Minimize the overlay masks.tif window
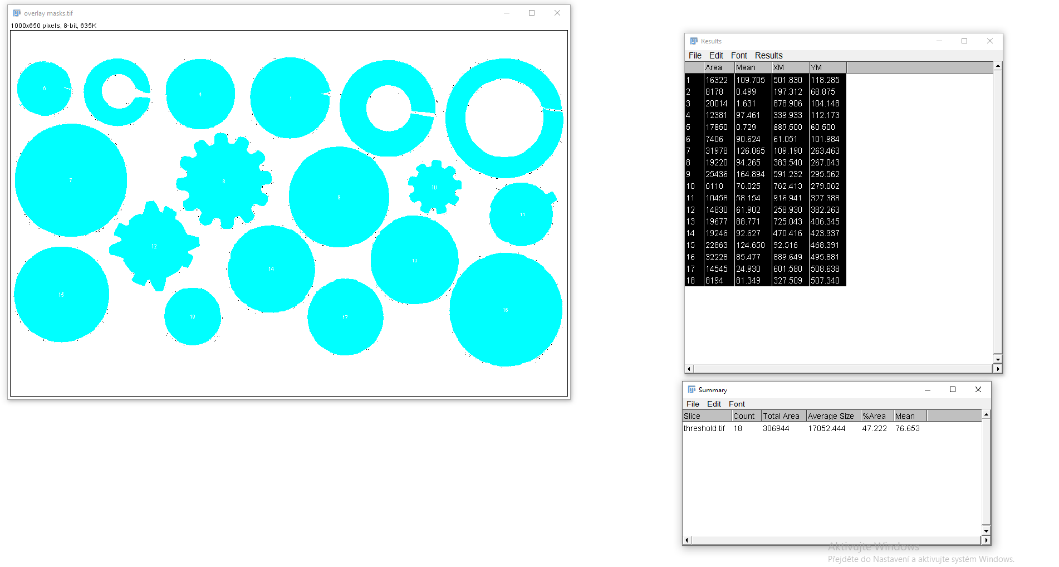The width and height of the screenshot is (1059, 567). pyautogui.click(x=507, y=13)
